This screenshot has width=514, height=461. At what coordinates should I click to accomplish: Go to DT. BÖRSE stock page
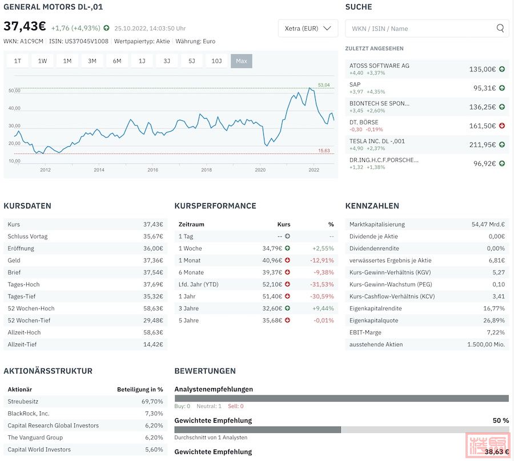click(427, 126)
